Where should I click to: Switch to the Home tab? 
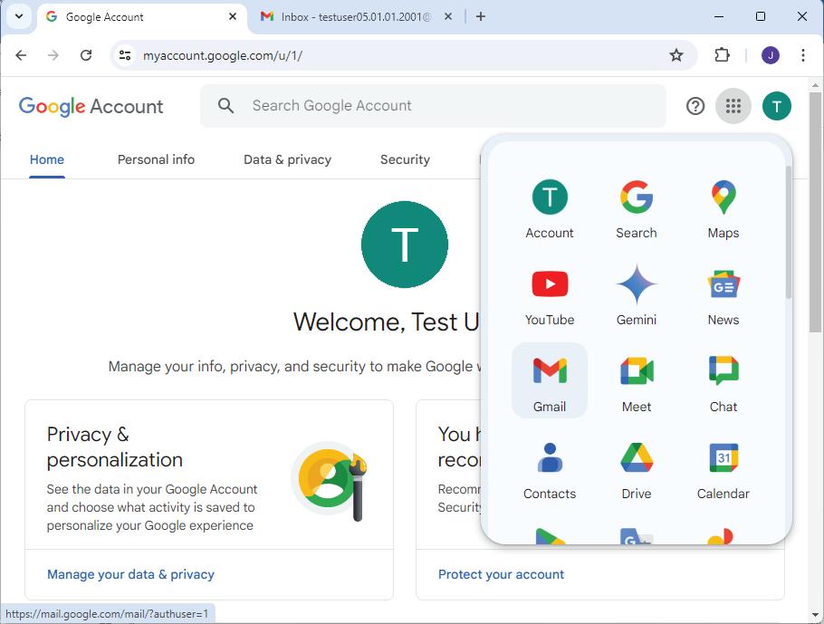(x=47, y=159)
